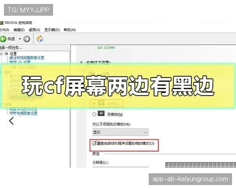Collapse the 3D 设置 tree node

tap(1, 54)
